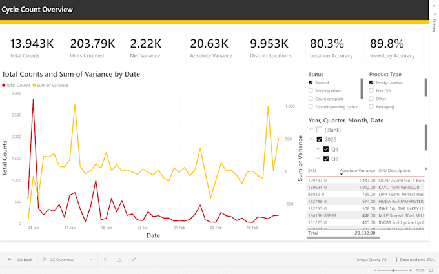
Task: Sort by the SKU Description column header
Action: coord(394,171)
